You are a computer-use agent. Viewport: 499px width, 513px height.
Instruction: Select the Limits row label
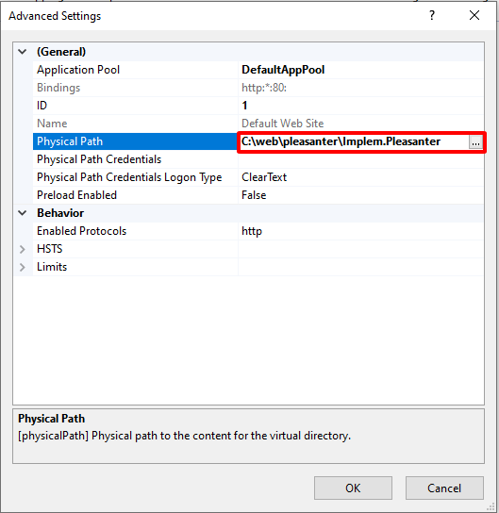[52, 267]
